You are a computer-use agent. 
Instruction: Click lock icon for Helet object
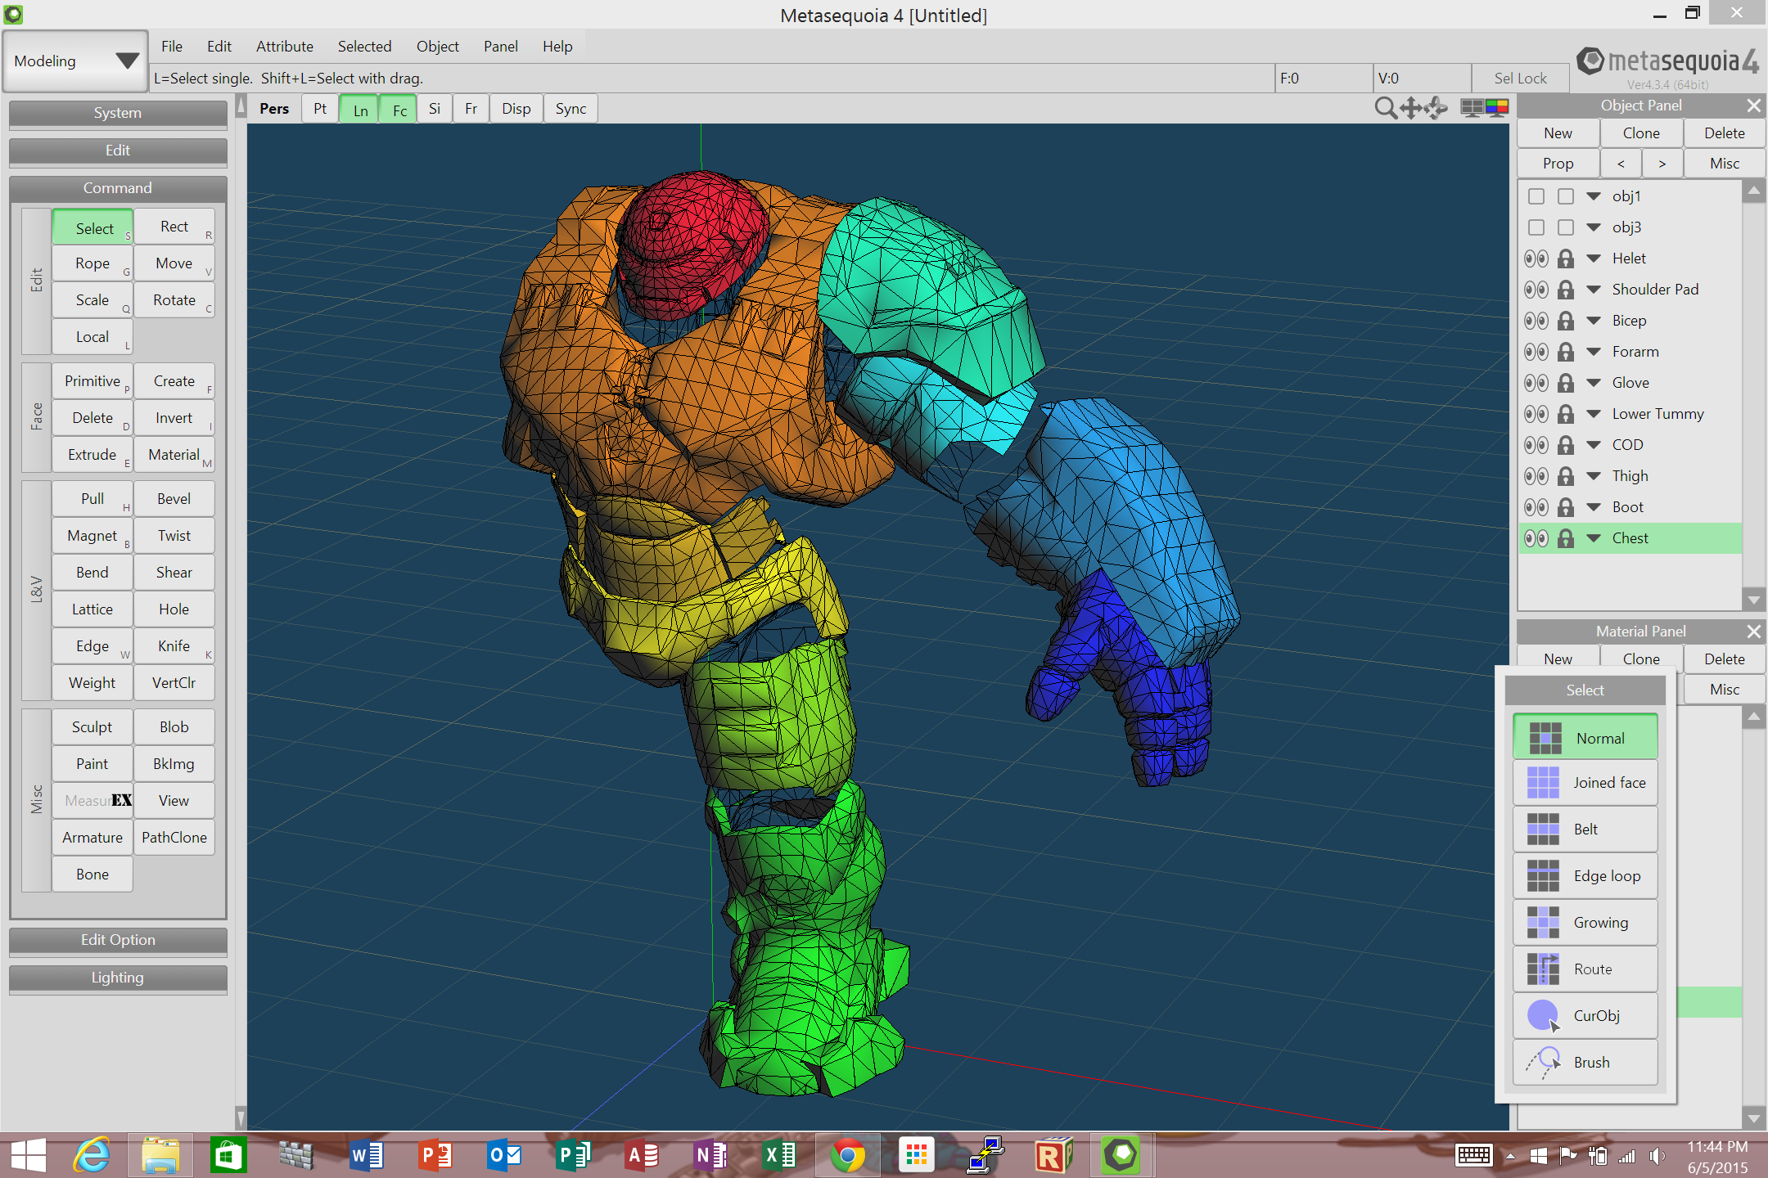(1566, 259)
